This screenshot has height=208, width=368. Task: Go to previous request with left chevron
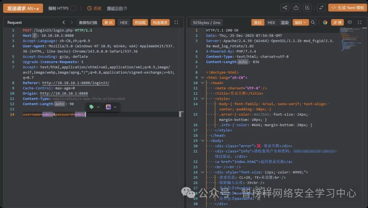tap(64, 22)
